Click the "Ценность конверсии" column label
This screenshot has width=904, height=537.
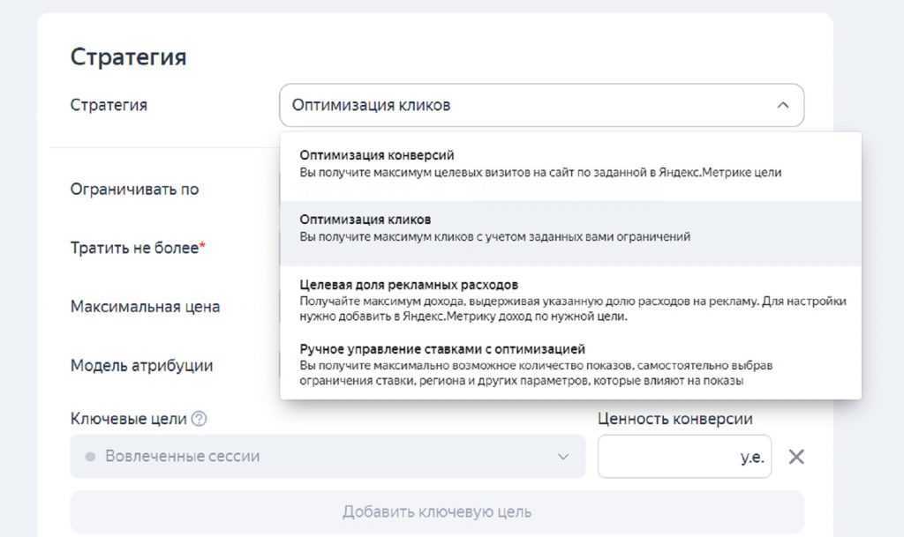tap(674, 419)
